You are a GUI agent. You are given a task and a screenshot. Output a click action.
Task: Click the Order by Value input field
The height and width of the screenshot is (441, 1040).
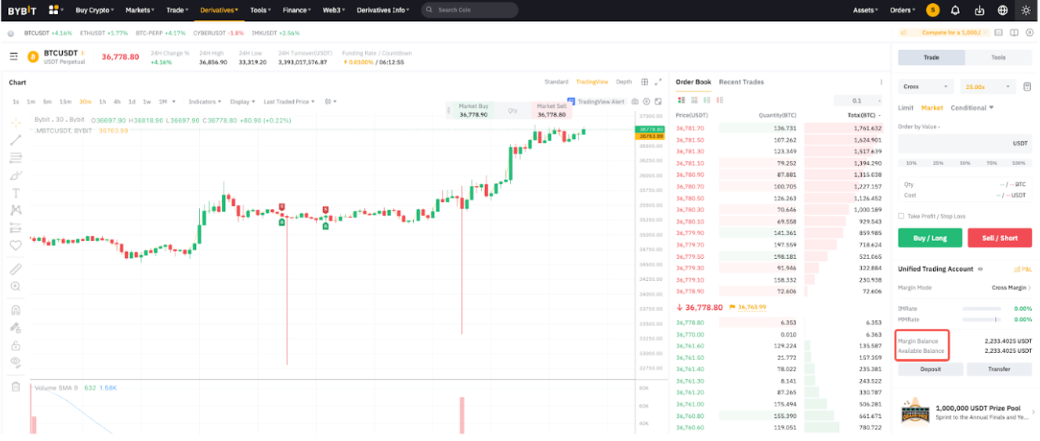point(955,143)
